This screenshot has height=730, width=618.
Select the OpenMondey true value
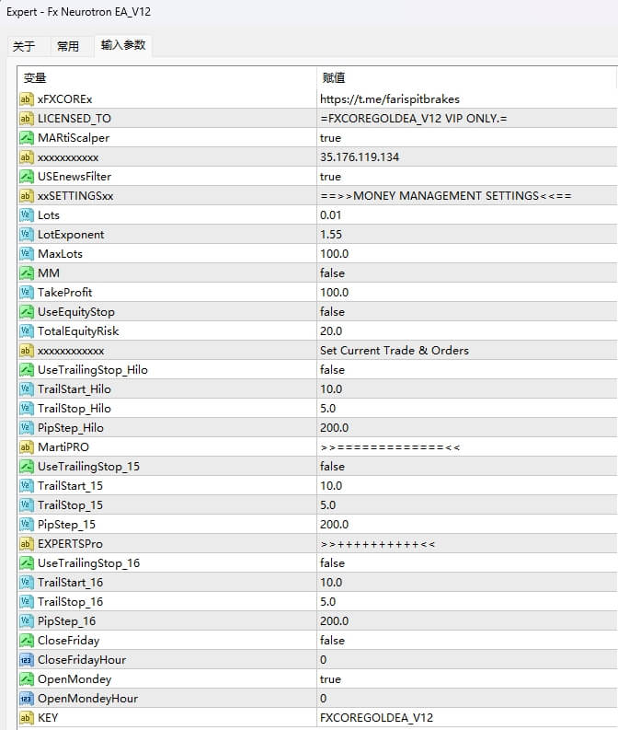click(330, 678)
